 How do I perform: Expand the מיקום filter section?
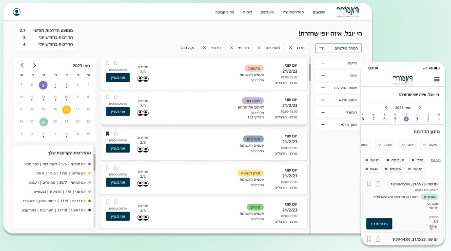(x=338, y=63)
